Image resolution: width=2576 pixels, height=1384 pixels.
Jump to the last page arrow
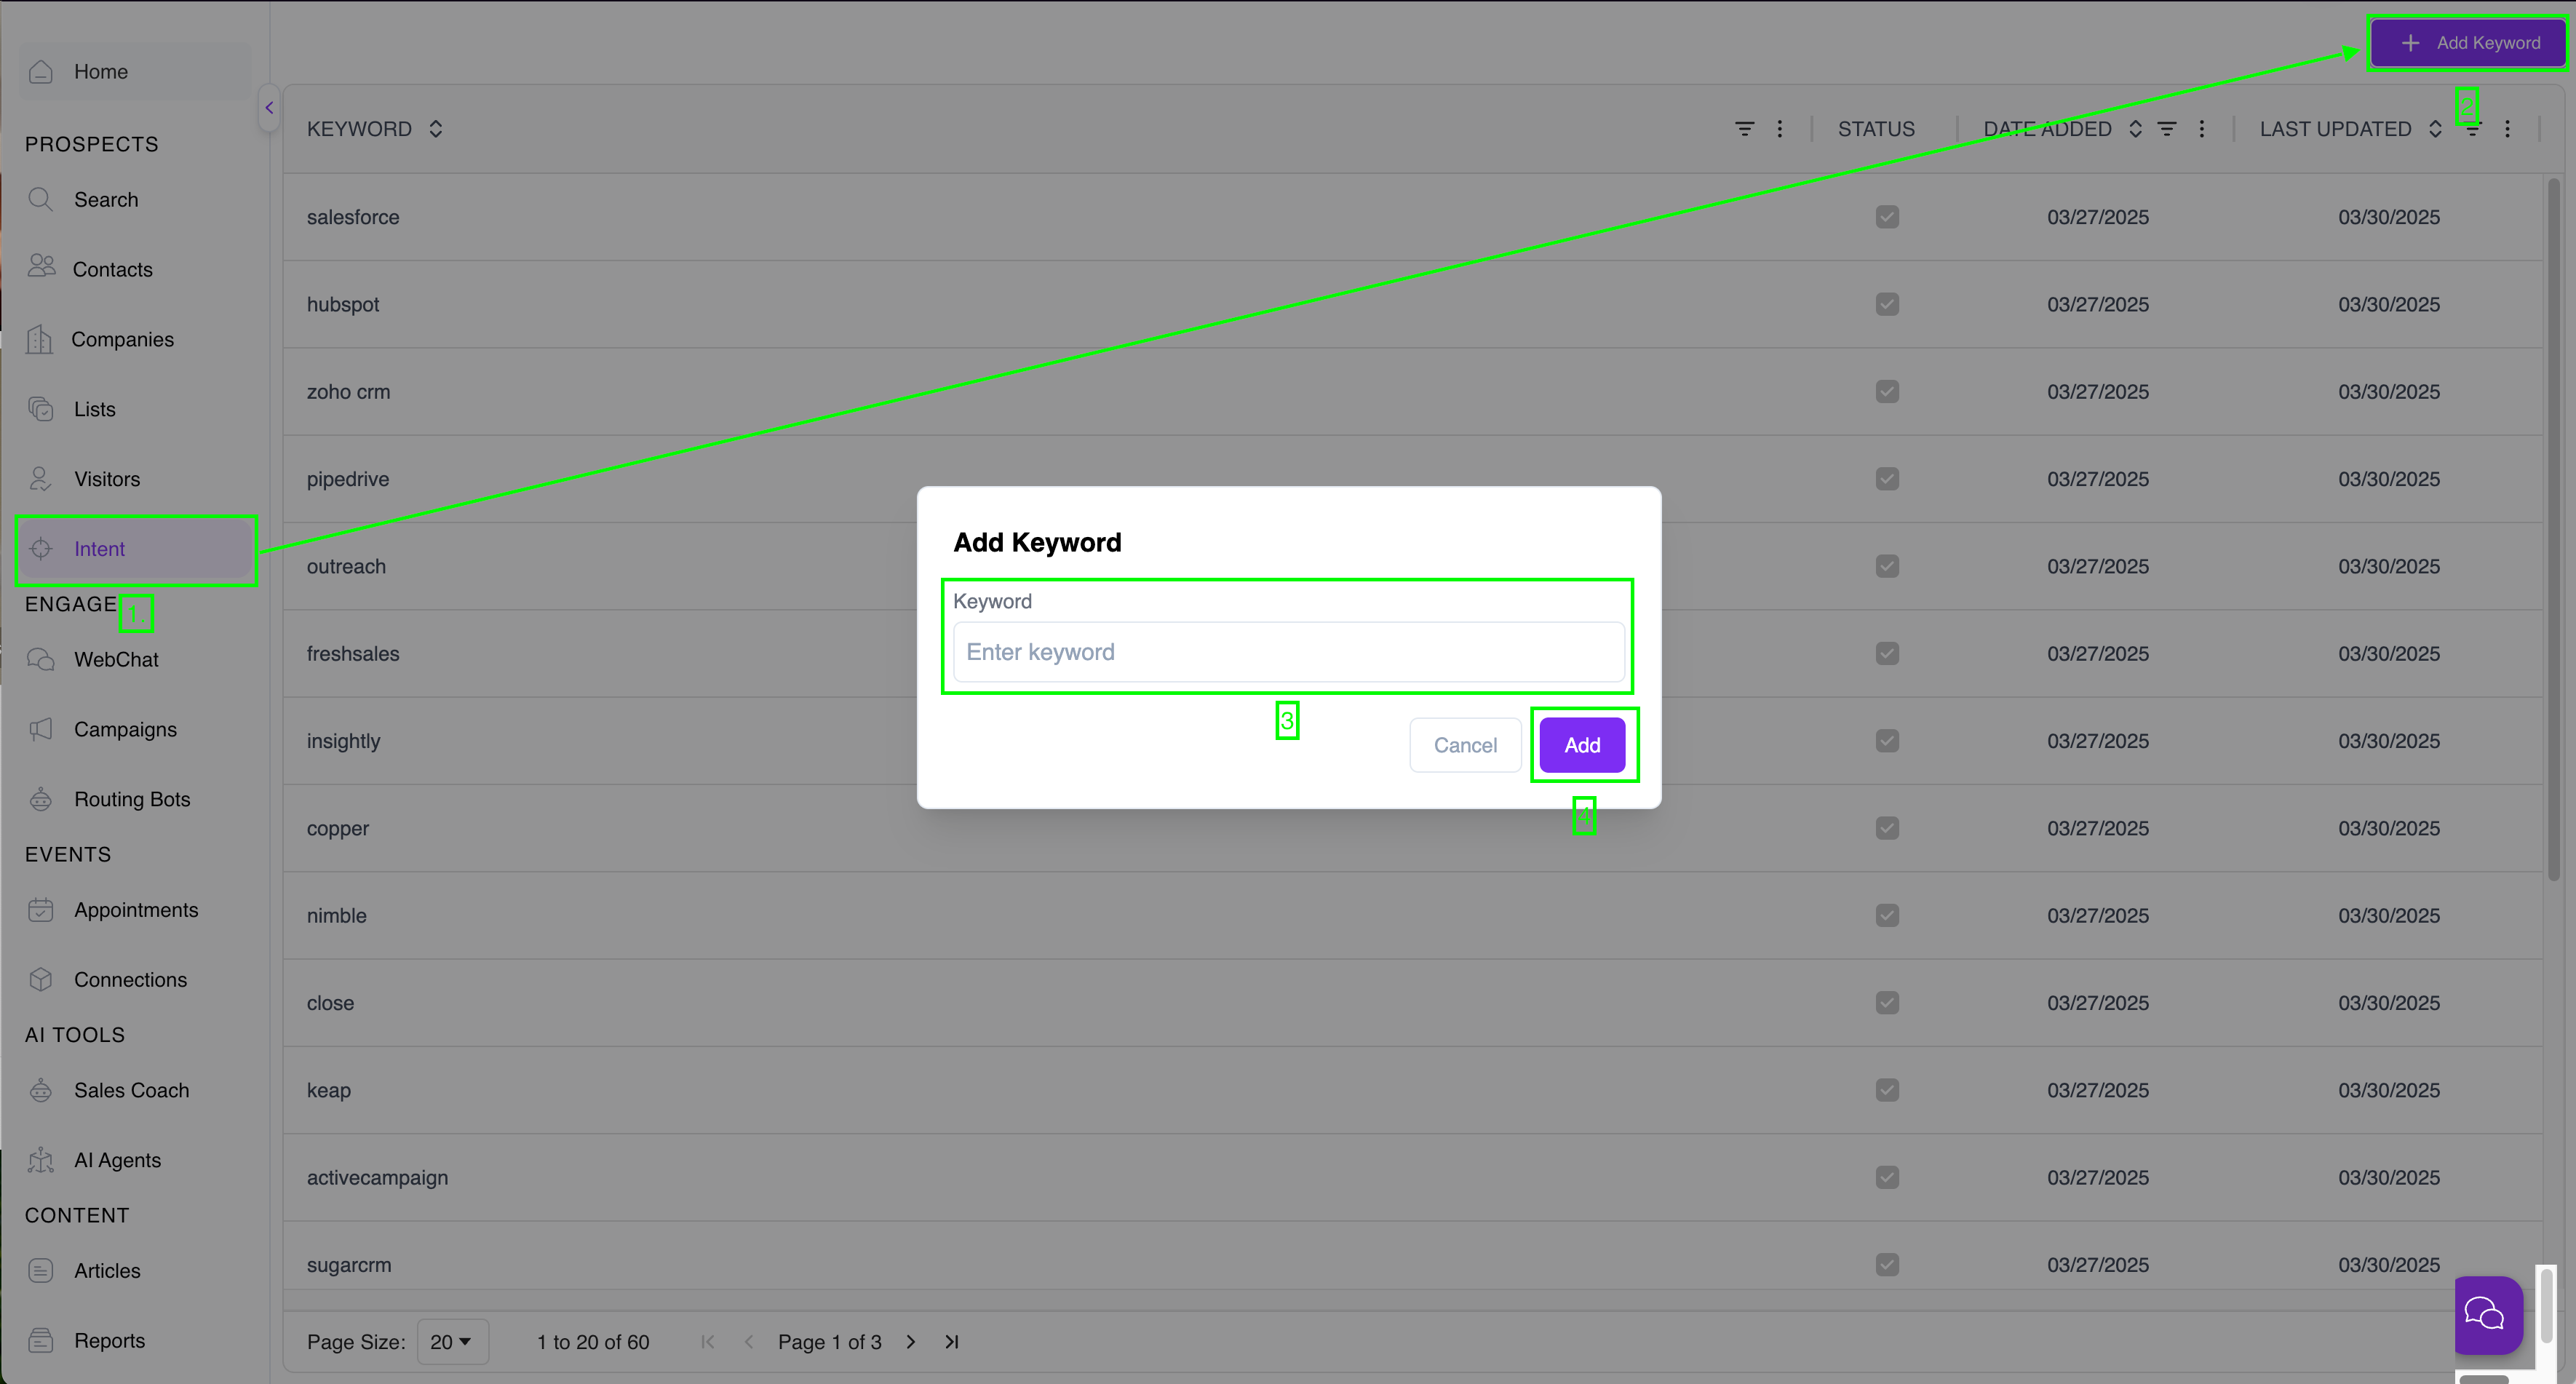(952, 1342)
